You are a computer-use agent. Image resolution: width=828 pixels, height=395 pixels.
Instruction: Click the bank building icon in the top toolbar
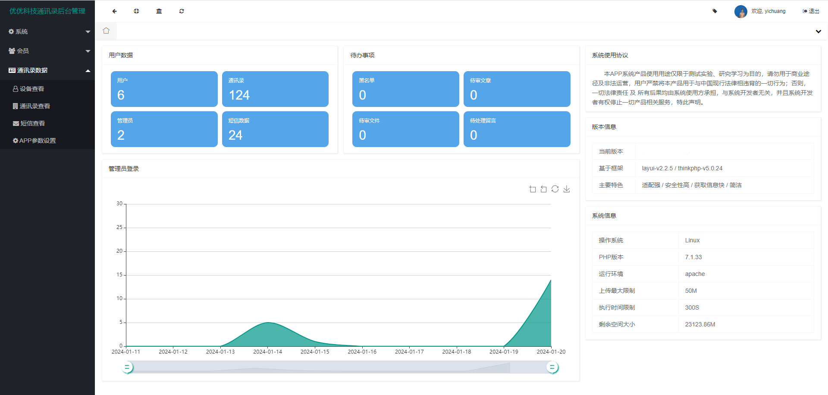coord(159,11)
